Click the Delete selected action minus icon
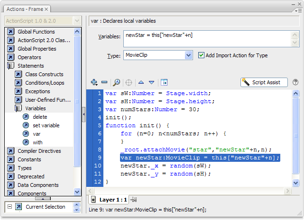This screenshot has width=304, height=220. (104, 82)
